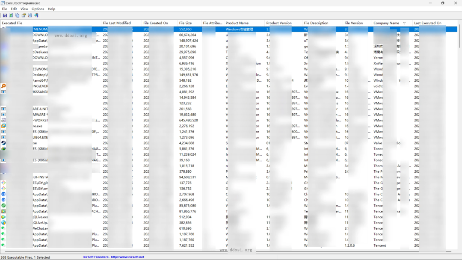Sort by Product Version column header
The image size is (462, 260).
tap(284, 23)
